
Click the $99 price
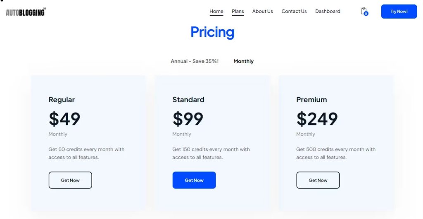[188, 119]
